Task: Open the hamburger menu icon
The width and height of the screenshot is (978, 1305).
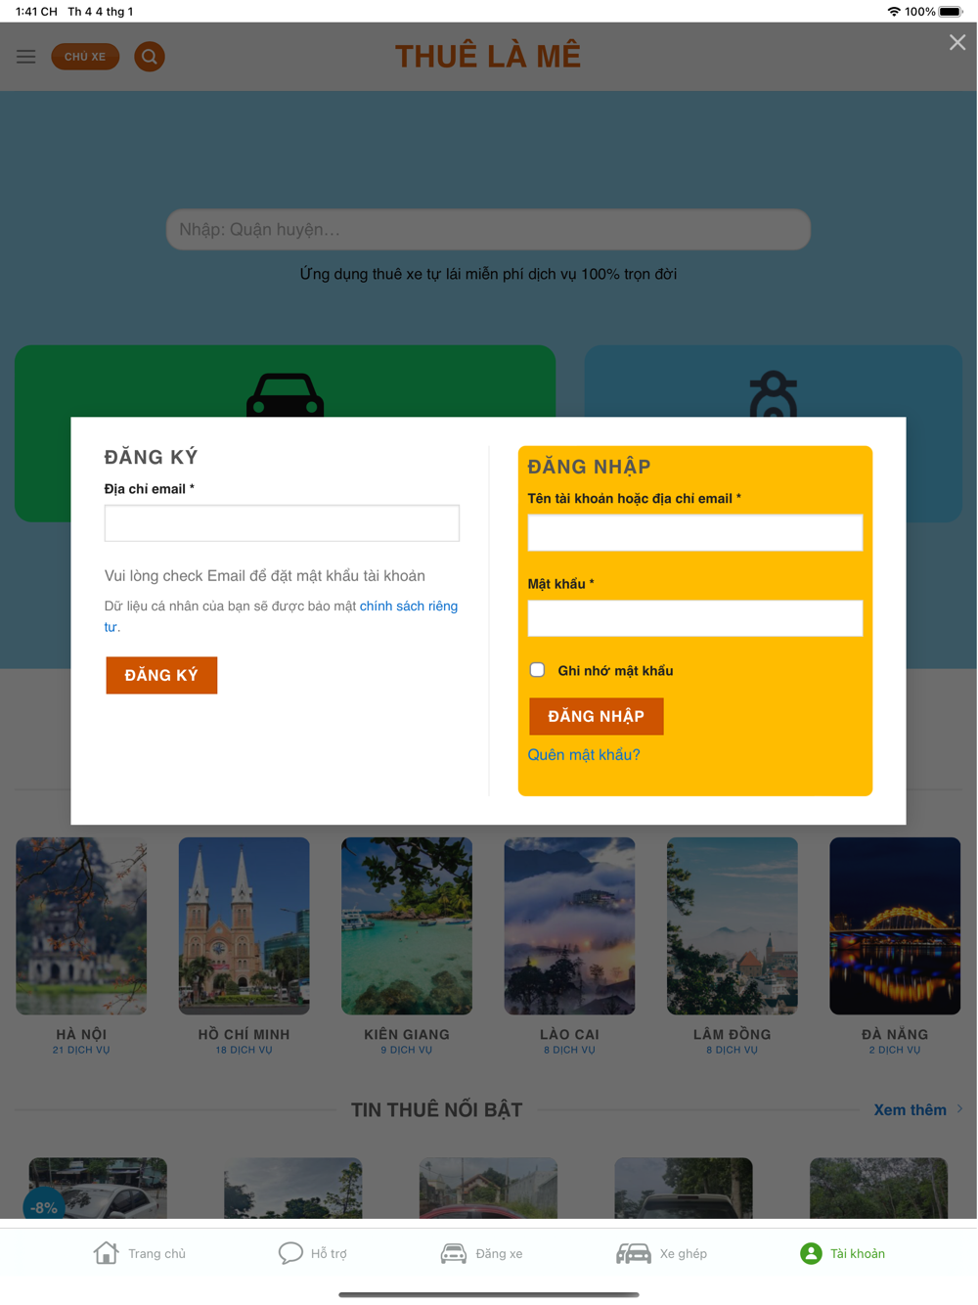Action: click(x=26, y=57)
